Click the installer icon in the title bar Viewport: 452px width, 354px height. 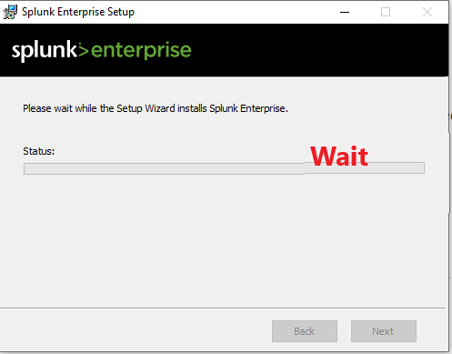(10, 12)
